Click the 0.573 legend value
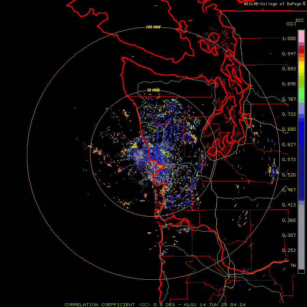This screenshot has height=307, width=307. (x=289, y=160)
